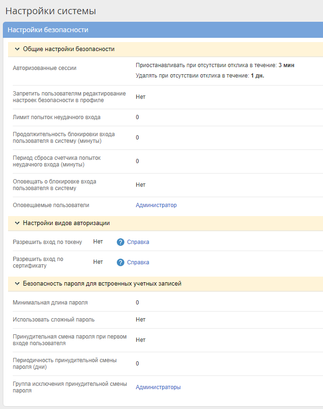The width and height of the screenshot is (323, 409).
Task: Click the Настройки системы page title
Action: [x=51, y=10]
